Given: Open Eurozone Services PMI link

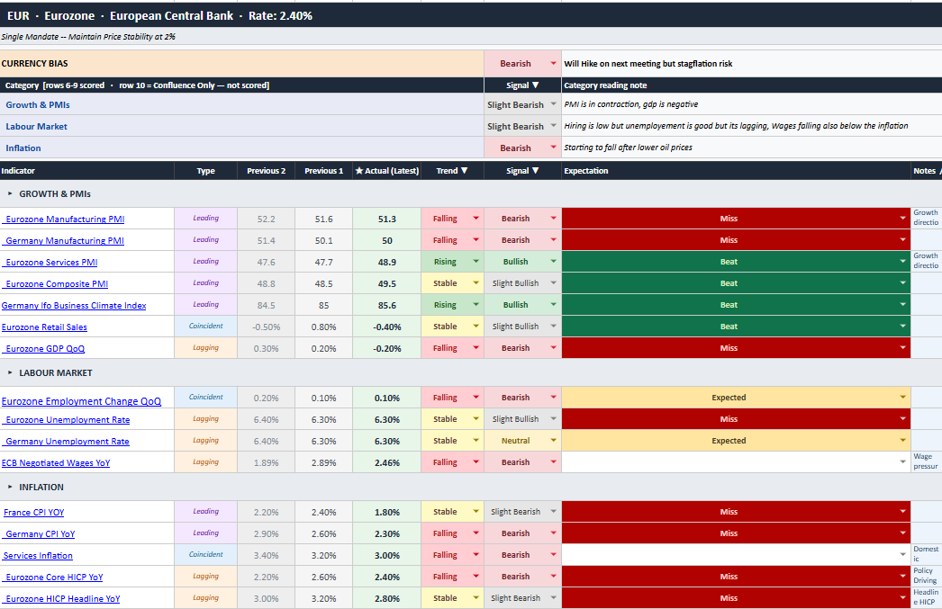Looking at the screenshot, I should (x=51, y=262).
